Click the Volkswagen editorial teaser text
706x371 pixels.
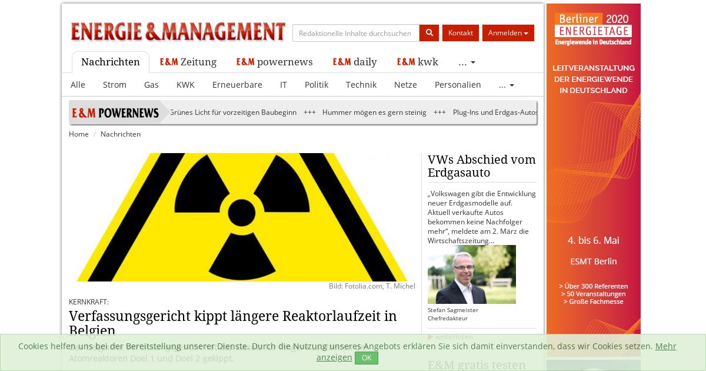482,217
